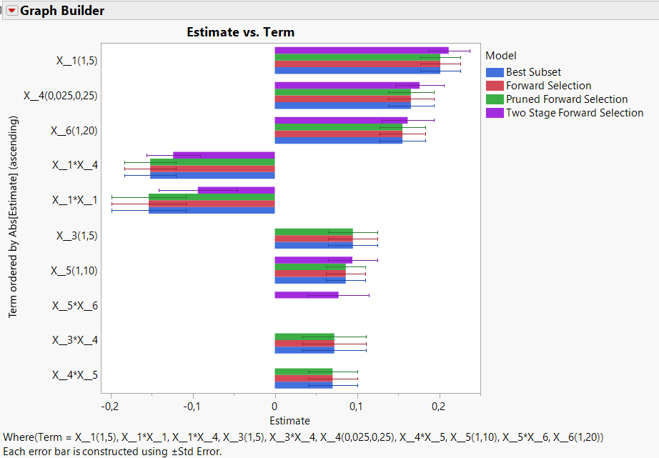The image size is (659, 458).
Task: Click the negative purple bar for X__1*X__1
Action: 236,191
